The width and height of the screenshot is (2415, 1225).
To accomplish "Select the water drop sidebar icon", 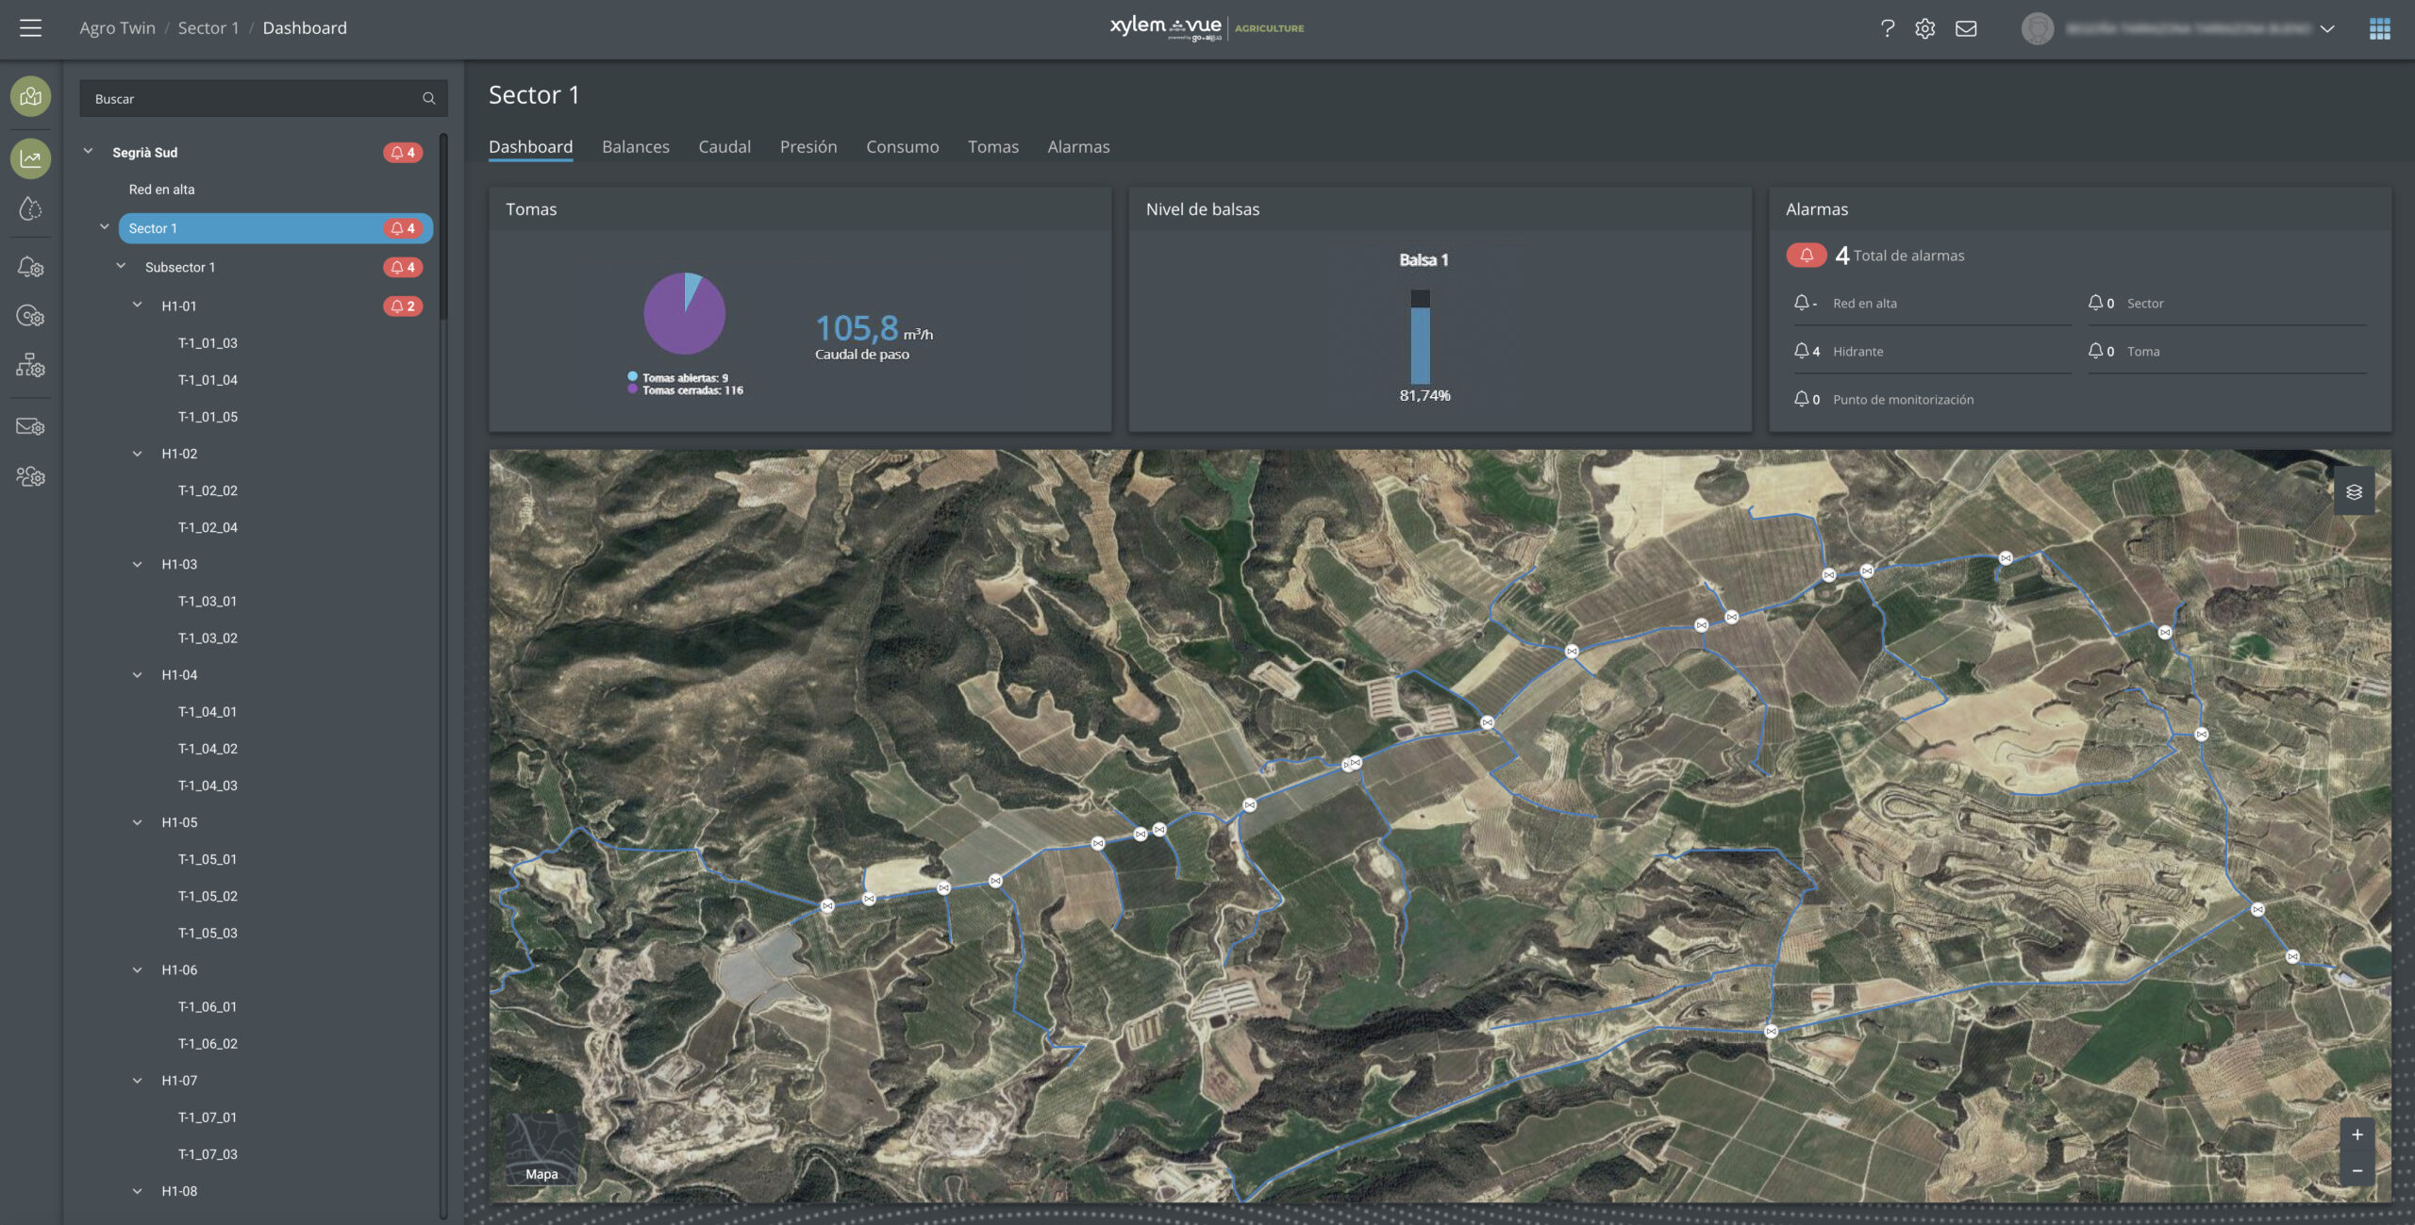I will click(30, 208).
